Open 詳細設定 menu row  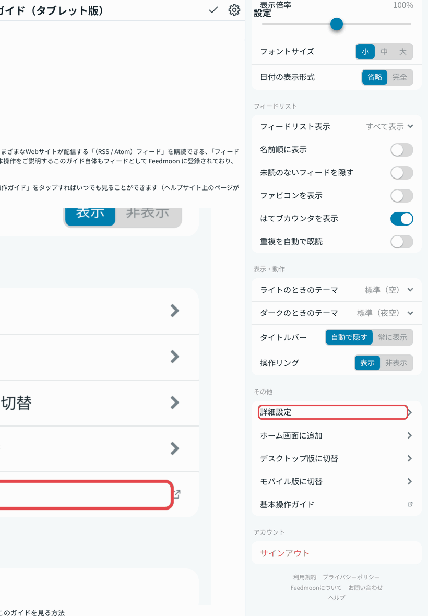(337, 412)
